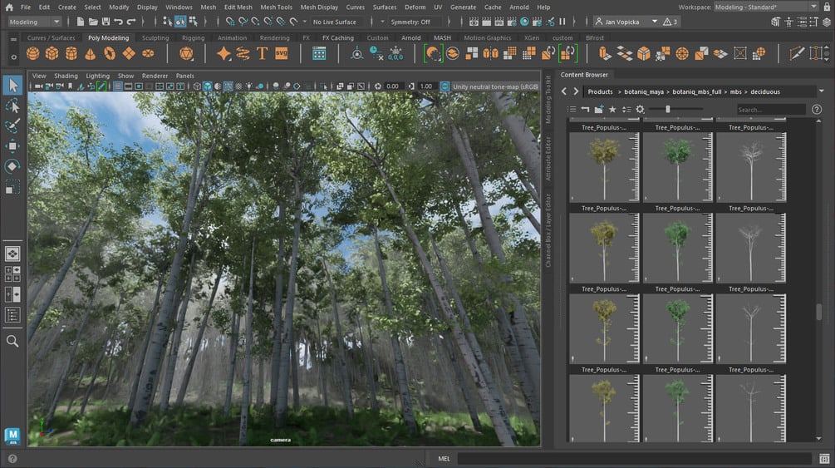This screenshot has height=468, width=835.
Task: Open the SVG import tool
Action: coord(281,53)
